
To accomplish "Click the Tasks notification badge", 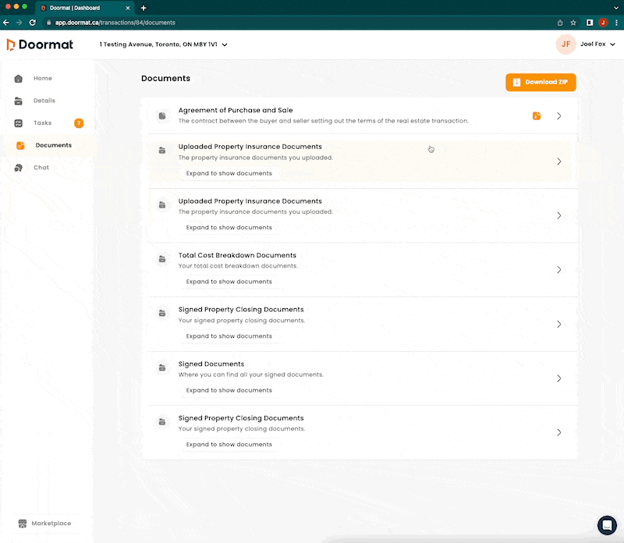I will tap(79, 123).
